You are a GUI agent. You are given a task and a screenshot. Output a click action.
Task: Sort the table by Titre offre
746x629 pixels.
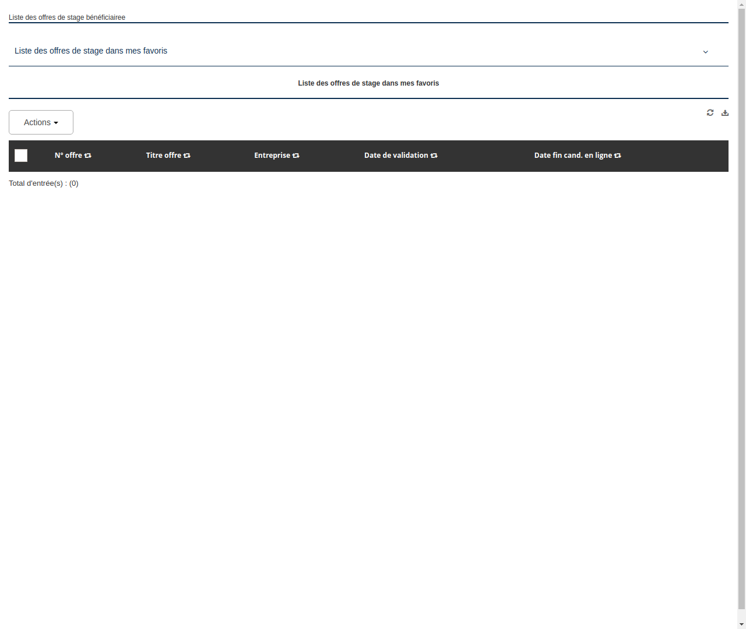[186, 156]
